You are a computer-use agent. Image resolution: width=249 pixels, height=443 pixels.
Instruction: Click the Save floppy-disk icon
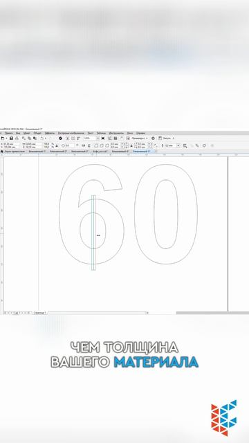pyautogui.click(x=11, y=138)
